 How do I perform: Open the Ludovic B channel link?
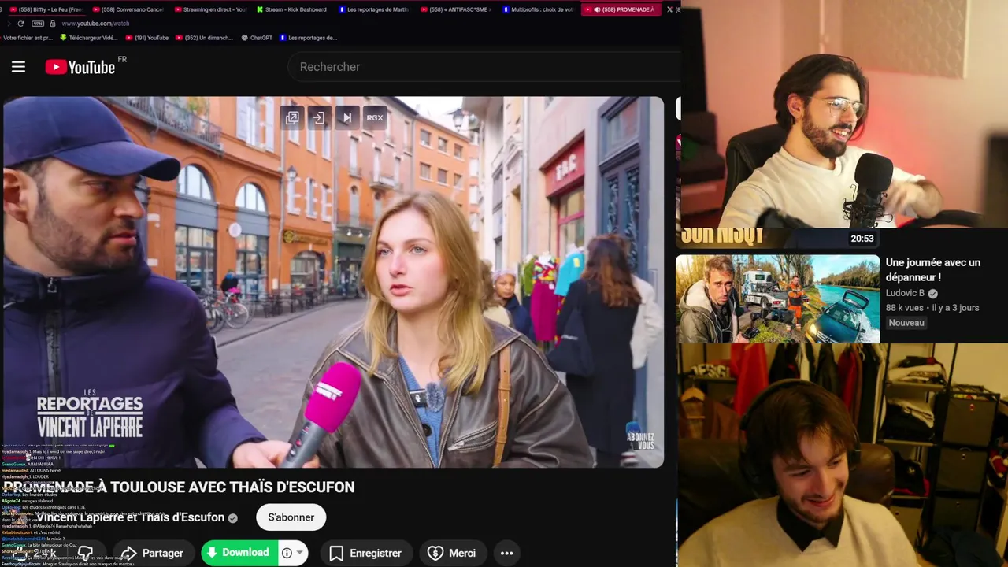[906, 293]
